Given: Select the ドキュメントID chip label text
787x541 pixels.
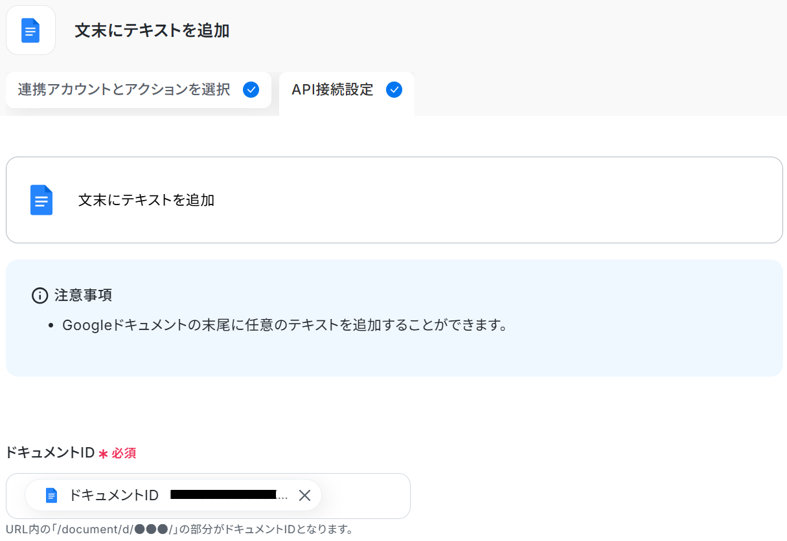Looking at the screenshot, I should (113, 496).
